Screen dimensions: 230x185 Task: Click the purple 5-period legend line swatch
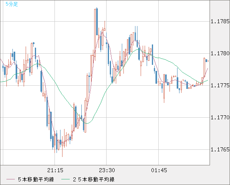10,179
